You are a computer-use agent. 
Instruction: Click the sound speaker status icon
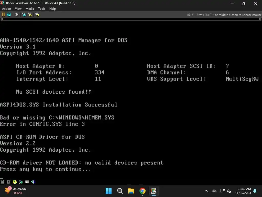tap(33, 182)
